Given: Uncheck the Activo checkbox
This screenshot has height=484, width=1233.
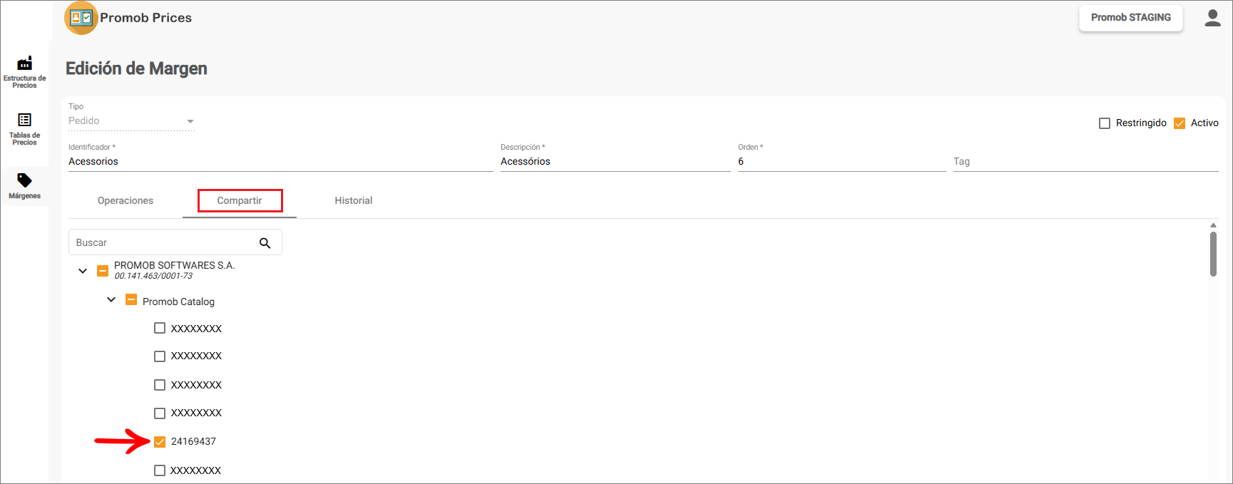Looking at the screenshot, I should click(x=1180, y=123).
